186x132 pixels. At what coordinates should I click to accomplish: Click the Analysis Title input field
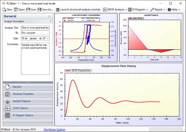pyautogui.click(x=35, y=28)
